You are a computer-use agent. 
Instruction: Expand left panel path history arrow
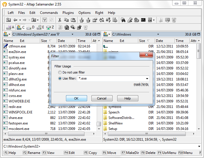click(72, 34)
